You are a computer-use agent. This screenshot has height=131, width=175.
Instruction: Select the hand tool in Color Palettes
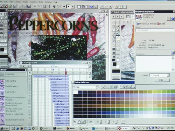79,122
